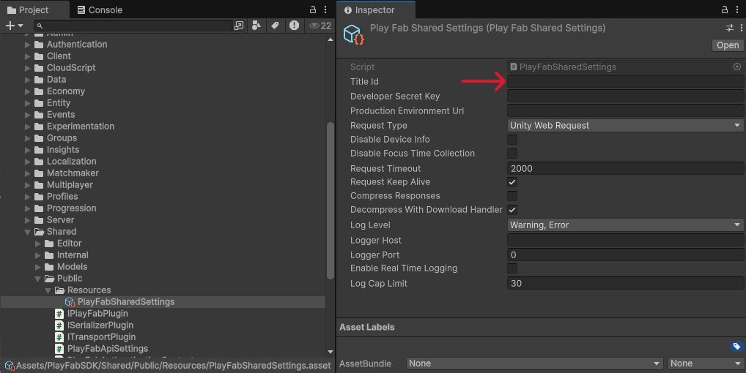Viewport: 746px width, 373px height.
Task: Expand the Editor folder
Action: [x=37, y=244]
